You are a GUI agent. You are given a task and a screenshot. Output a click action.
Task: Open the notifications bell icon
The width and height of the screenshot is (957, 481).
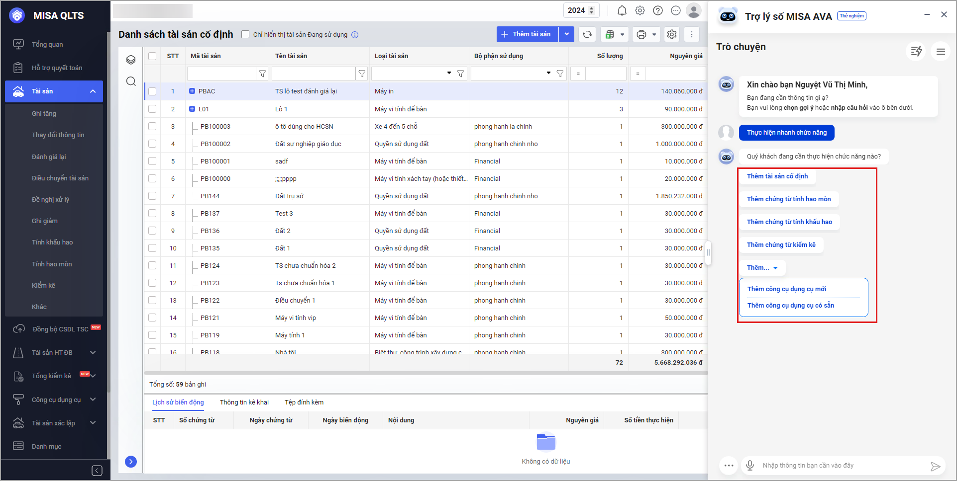click(622, 10)
